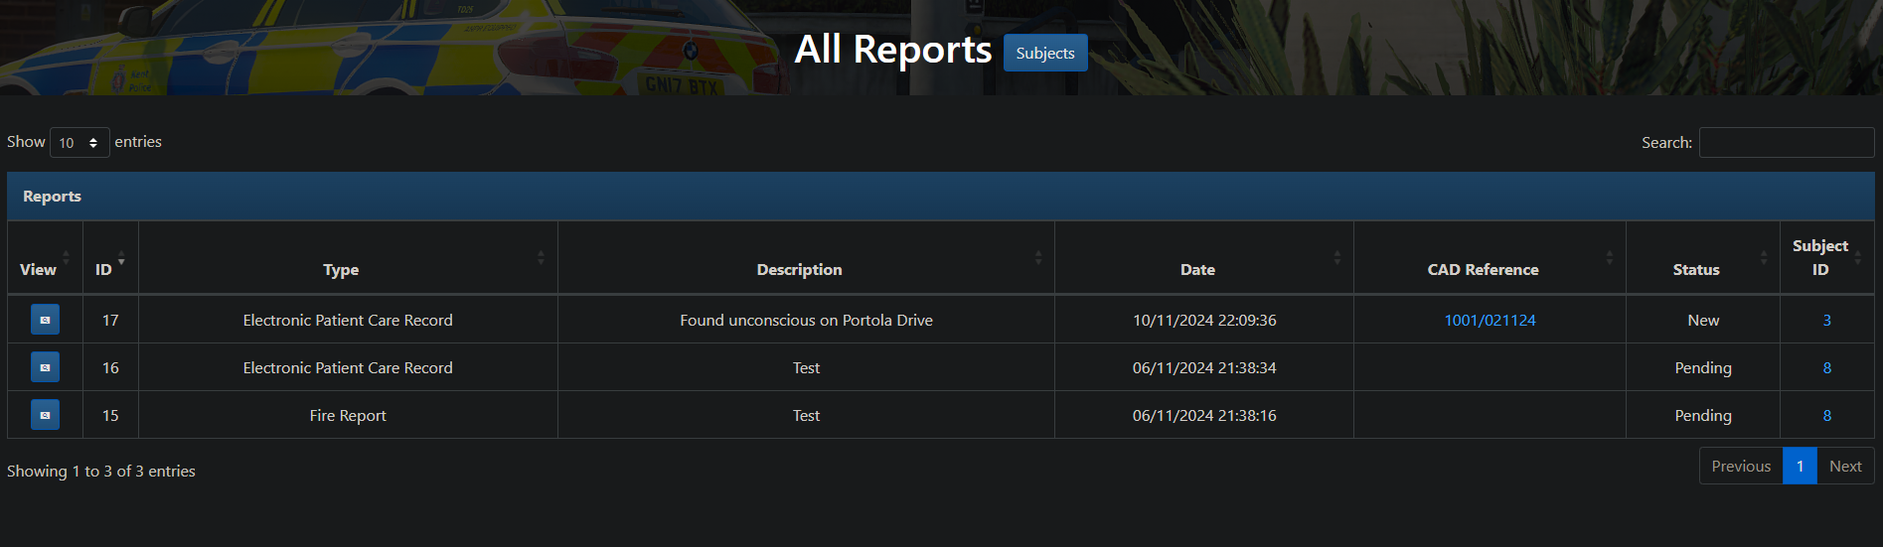
Task: Open the view icon for Fire Report 15
Action: 45,415
